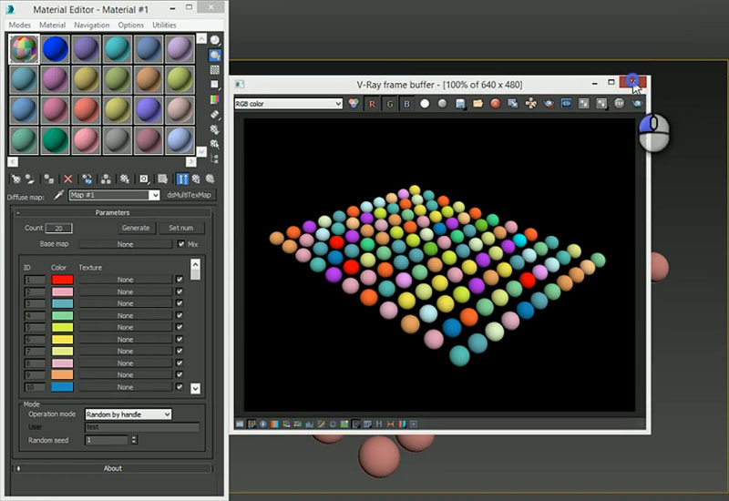The image size is (729, 501).
Task: Pick material with the eyedropper icon
Action: (59, 195)
